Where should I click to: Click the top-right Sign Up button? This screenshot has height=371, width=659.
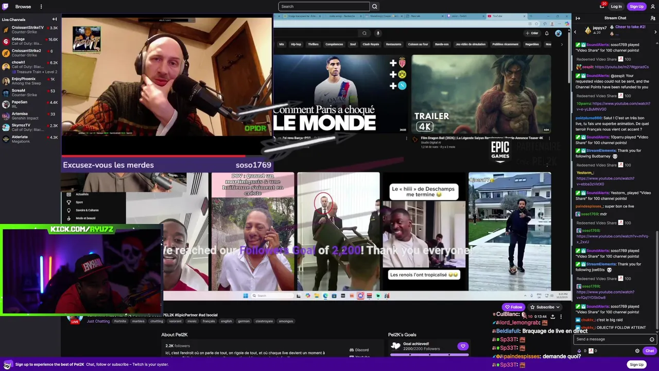[636, 7]
